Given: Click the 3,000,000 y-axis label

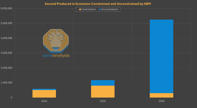Looking at the screenshot, I should [6, 53].
